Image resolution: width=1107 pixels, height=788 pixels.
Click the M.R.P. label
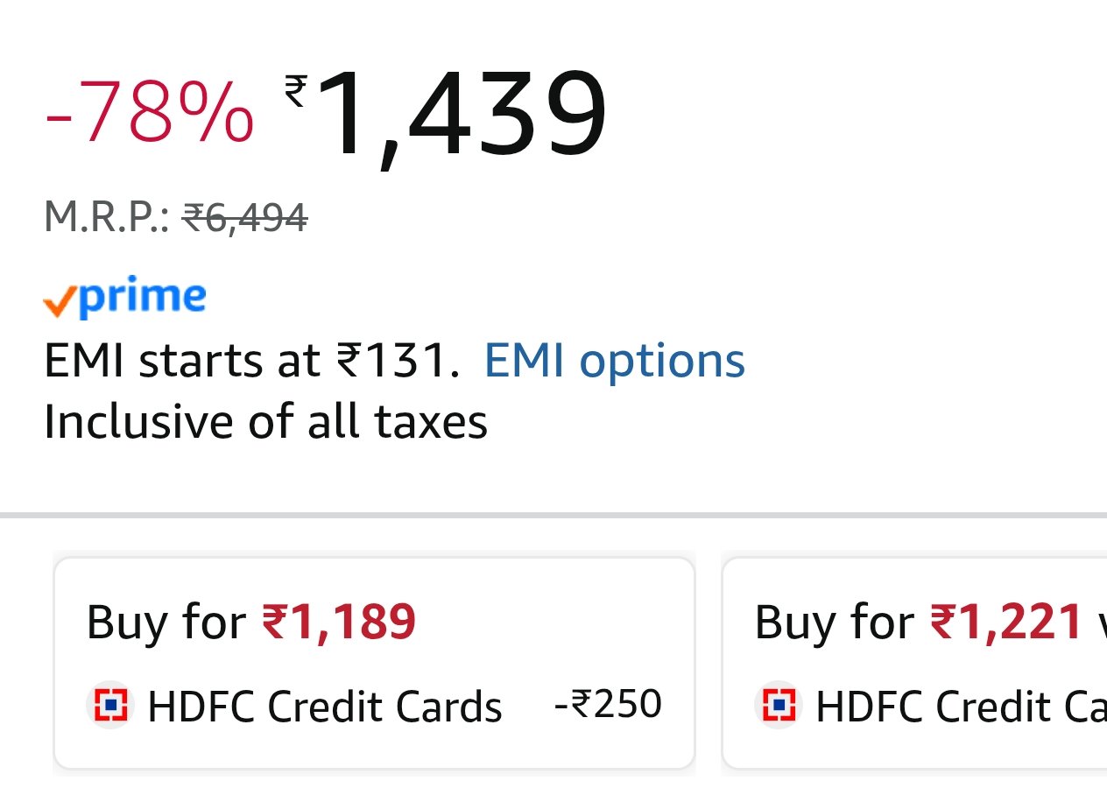107,217
